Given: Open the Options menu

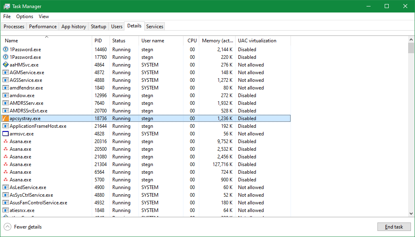Looking at the screenshot, I should click(24, 17).
